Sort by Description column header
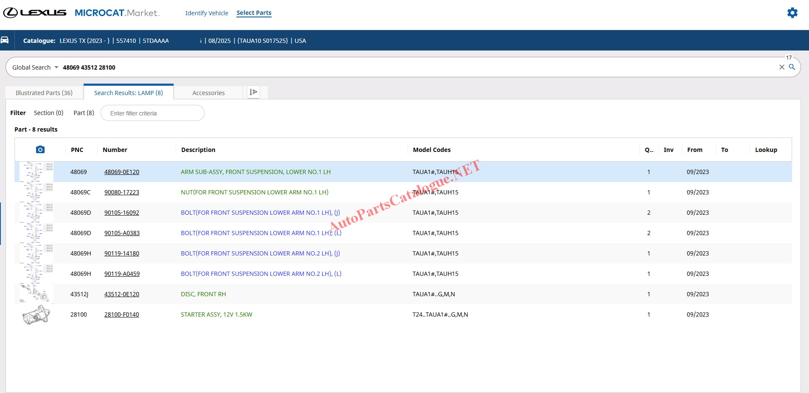This screenshot has width=809, height=393. pyautogui.click(x=198, y=150)
